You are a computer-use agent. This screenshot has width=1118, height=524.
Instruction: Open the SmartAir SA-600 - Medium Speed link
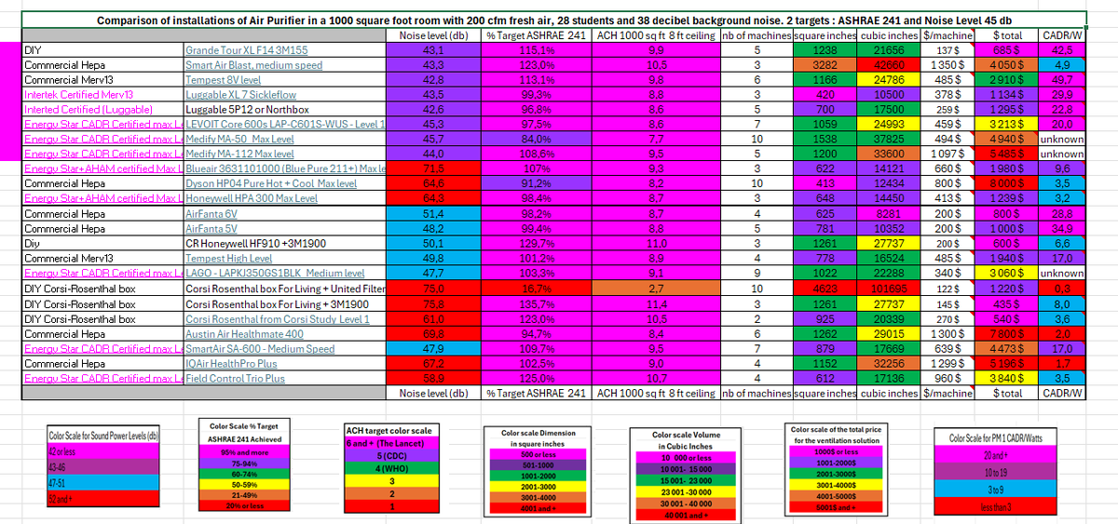pos(260,349)
